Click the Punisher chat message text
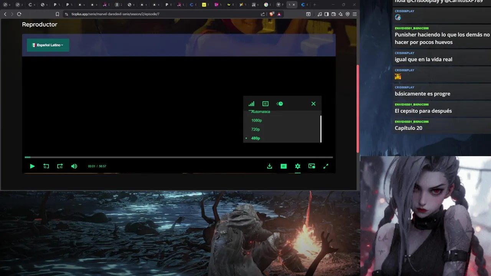The image size is (491, 276). pos(442,38)
